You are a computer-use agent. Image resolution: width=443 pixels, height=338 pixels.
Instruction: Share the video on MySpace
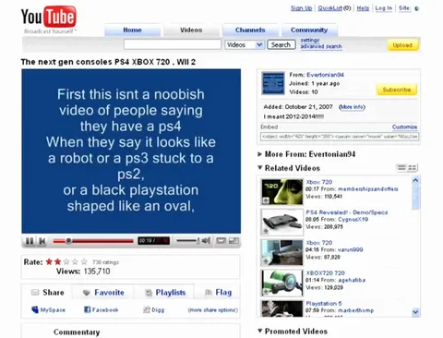point(48,309)
